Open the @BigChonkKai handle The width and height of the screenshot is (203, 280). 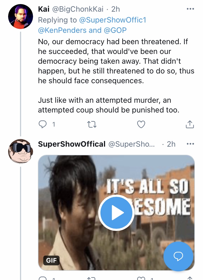[78, 9]
